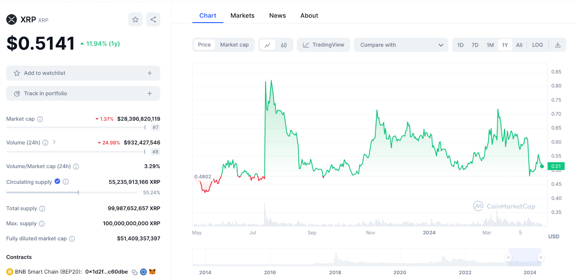Click the Contracts section heading
This screenshot has width=576, height=280.
point(19,257)
